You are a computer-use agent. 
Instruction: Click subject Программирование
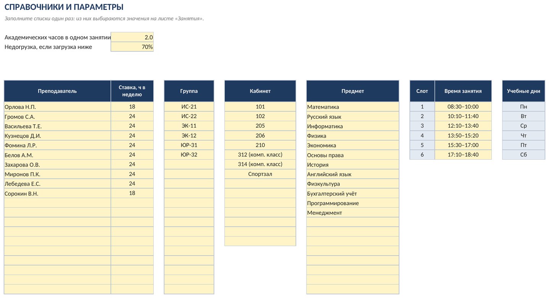[x=353, y=203]
